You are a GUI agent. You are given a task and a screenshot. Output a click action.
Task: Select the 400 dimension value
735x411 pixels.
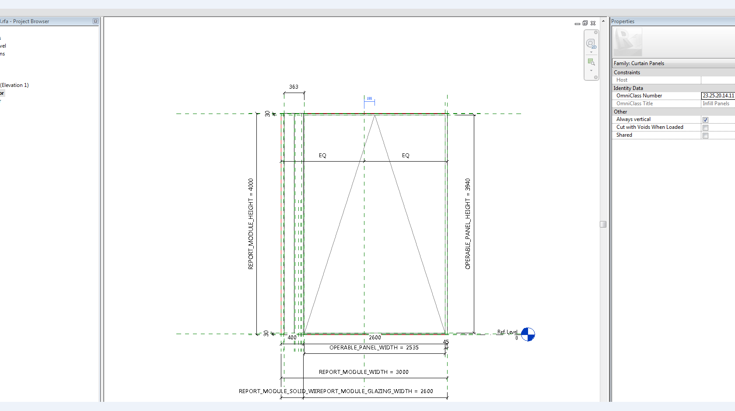pyautogui.click(x=292, y=338)
